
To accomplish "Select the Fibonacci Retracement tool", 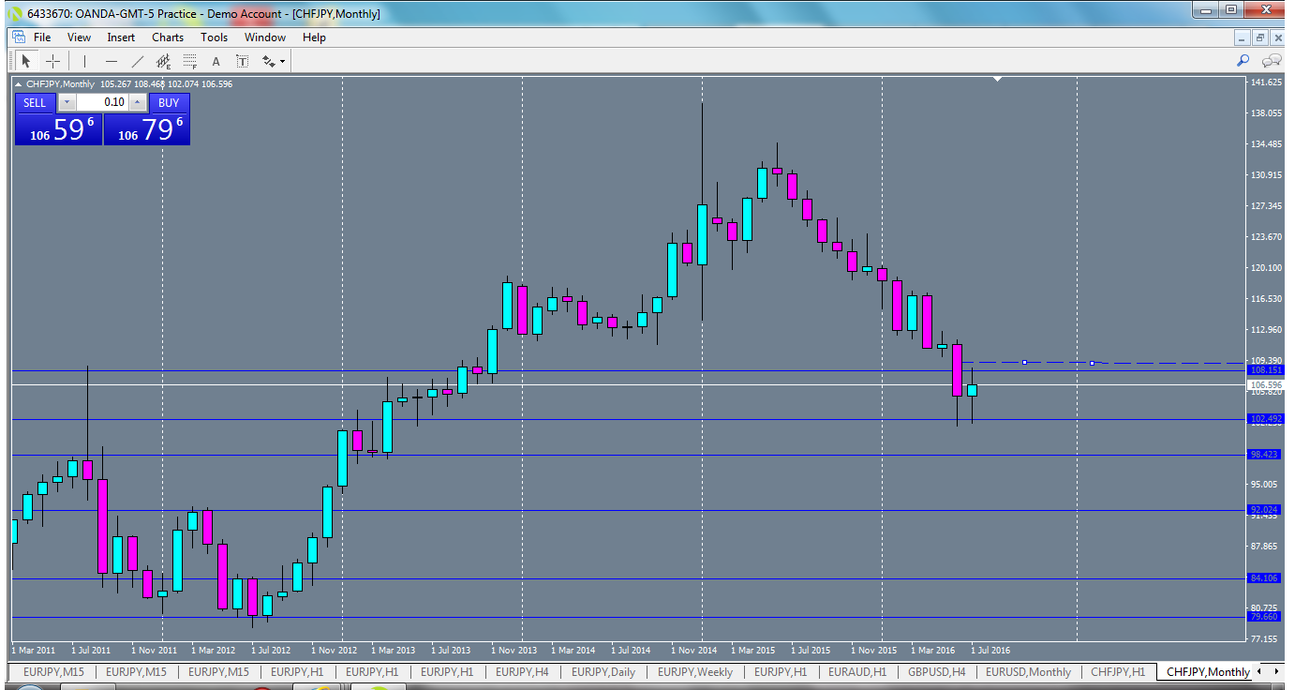I will tap(188, 60).
